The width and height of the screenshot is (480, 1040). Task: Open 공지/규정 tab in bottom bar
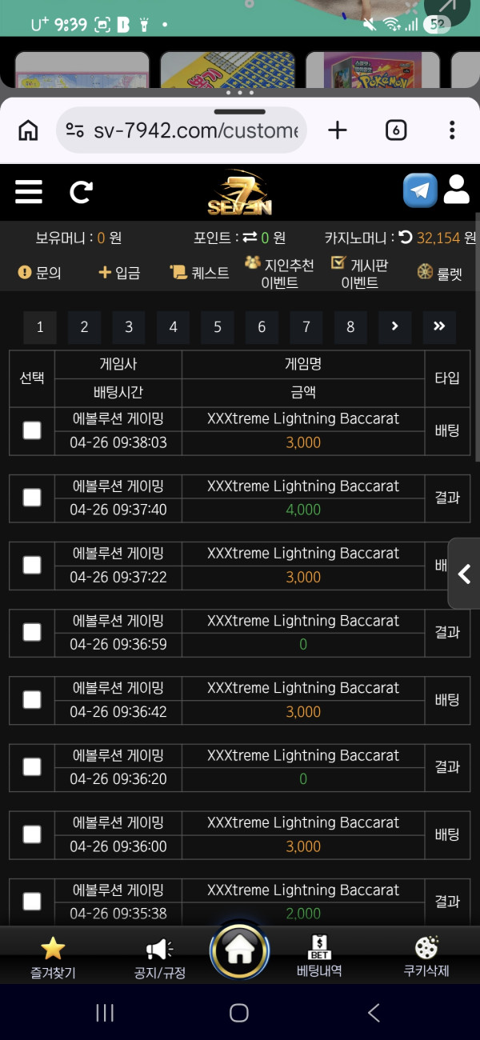tap(159, 958)
